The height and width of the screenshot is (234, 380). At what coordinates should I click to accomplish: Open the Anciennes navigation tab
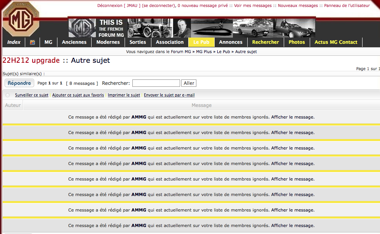click(74, 42)
